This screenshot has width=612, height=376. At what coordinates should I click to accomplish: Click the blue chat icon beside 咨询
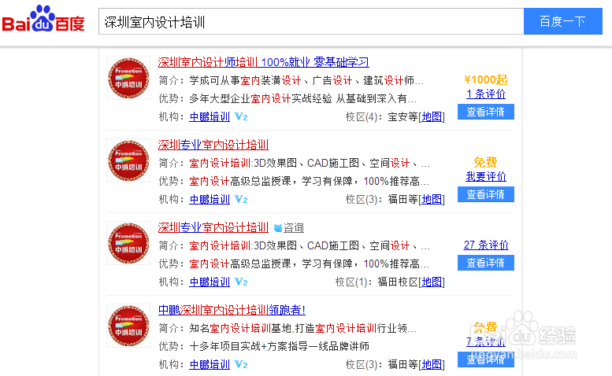(278, 228)
